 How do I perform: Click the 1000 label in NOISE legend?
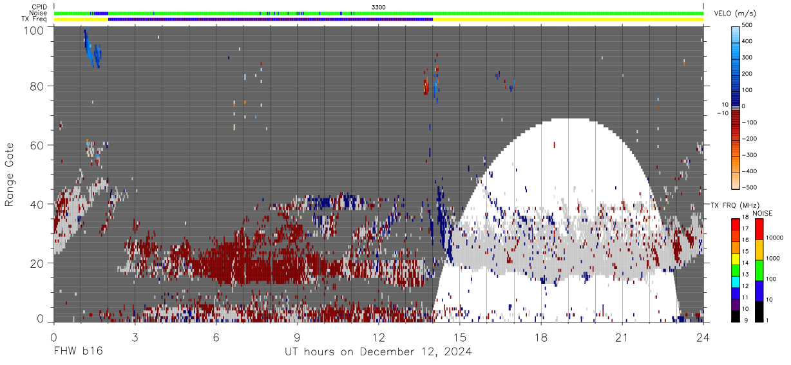(773, 259)
